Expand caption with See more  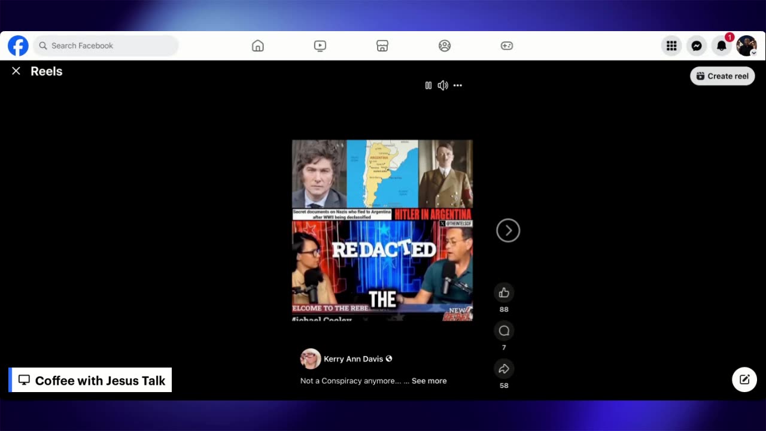(429, 381)
